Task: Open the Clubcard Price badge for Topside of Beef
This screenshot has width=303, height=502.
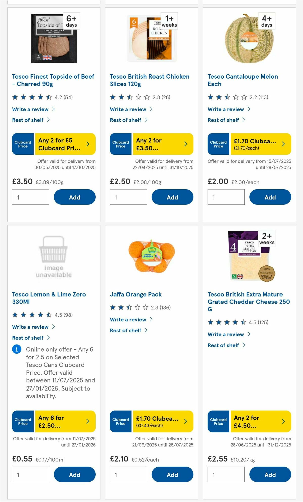Action: [x=23, y=144]
